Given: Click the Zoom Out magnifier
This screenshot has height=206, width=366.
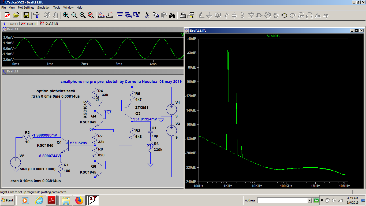Looking at the screenshot, I should point(83,15).
